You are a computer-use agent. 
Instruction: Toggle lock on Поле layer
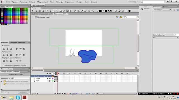(50, 81)
